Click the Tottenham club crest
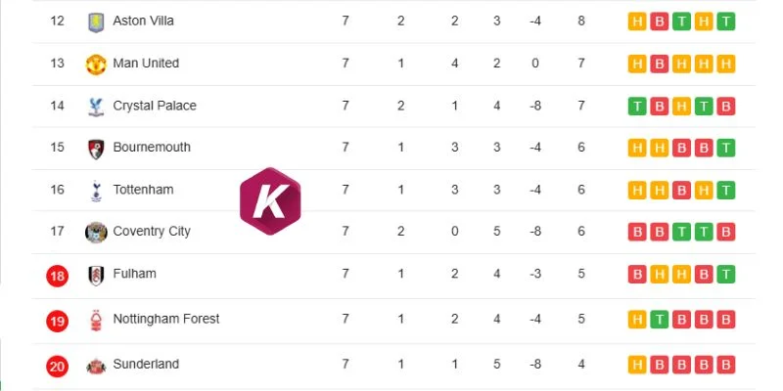This screenshot has height=391, width=783. coord(96,191)
